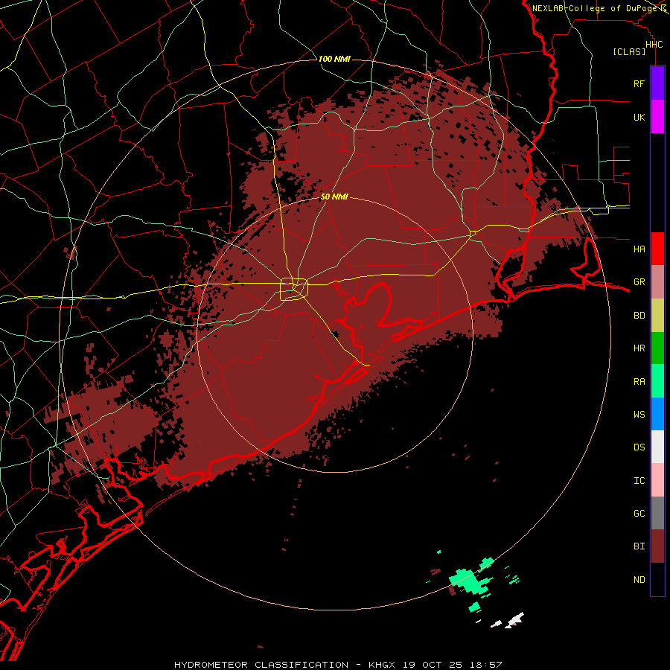
Task: Click the BI label in the legend
Action: tap(639, 546)
